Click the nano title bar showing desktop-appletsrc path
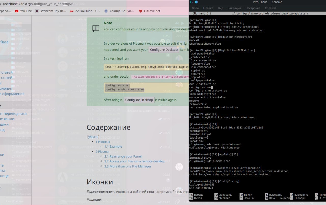This screenshot has width=326, height=205. click(257, 13)
